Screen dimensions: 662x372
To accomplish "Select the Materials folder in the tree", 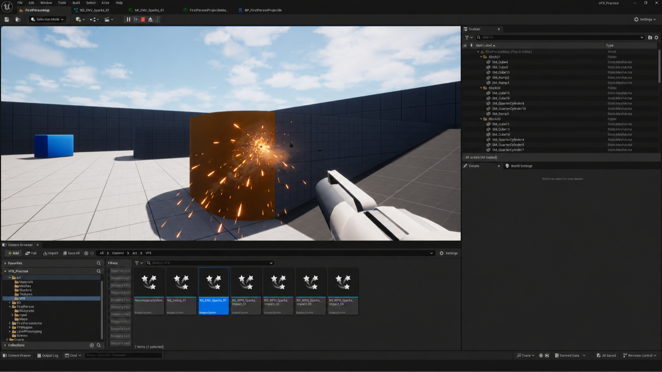I will (26, 282).
